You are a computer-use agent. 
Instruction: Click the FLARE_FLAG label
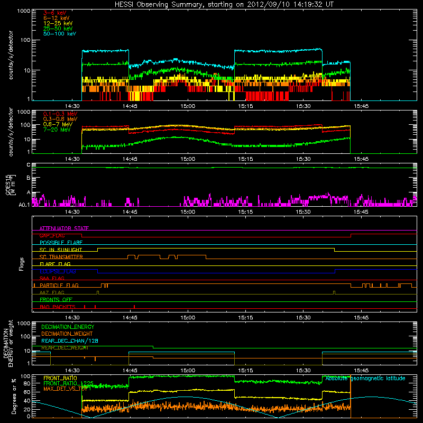(x=55, y=264)
